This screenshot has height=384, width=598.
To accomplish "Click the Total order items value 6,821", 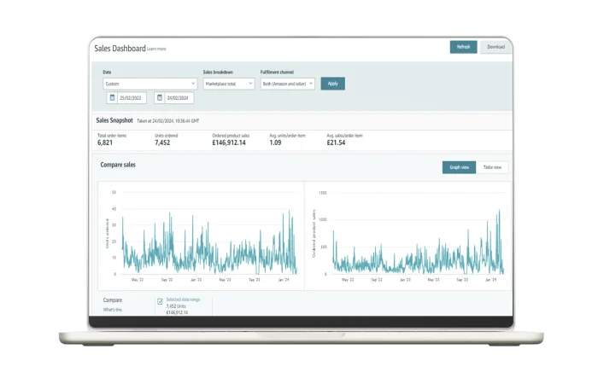I will pos(105,143).
